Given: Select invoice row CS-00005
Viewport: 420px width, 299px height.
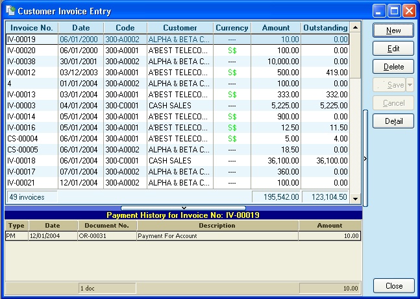Looking at the screenshot, I should [x=178, y=149].
